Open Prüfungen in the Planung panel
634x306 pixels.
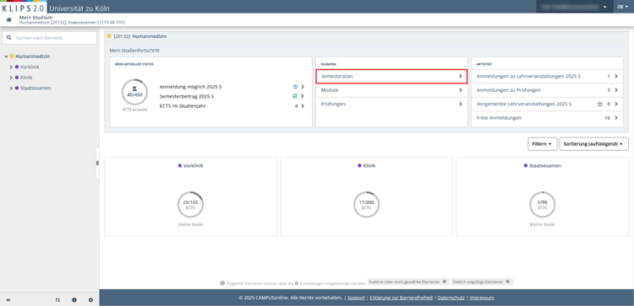(391, 104)
